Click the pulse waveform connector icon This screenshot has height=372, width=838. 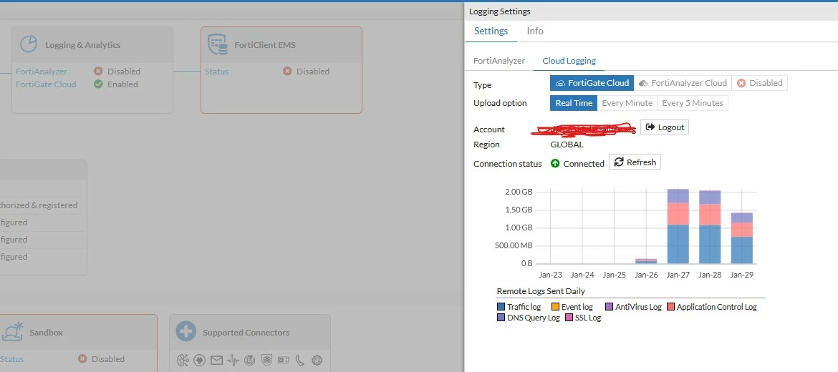233,361
